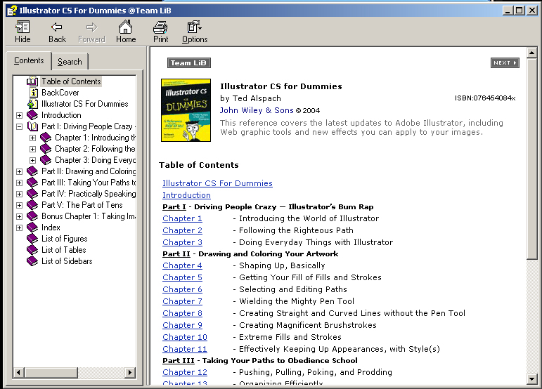Image resolution: width=542 pixels, height=389 pixels.
Task: Click the Team LiB button
Action: pos(188,62)
